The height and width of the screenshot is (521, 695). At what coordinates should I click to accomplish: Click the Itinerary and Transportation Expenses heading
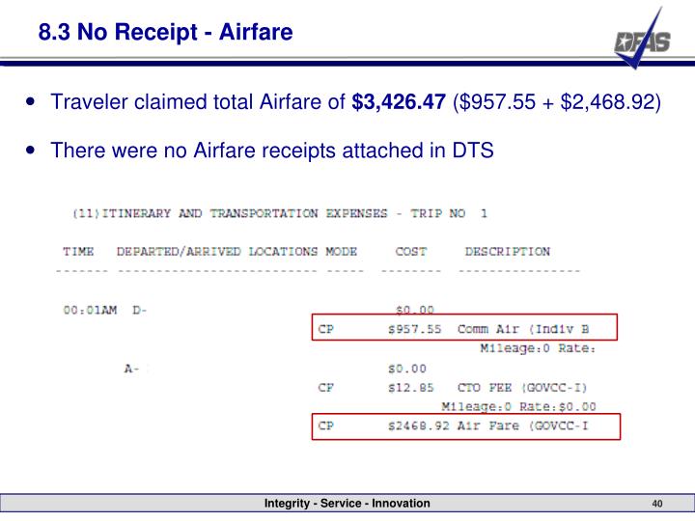tap(280, 213)
